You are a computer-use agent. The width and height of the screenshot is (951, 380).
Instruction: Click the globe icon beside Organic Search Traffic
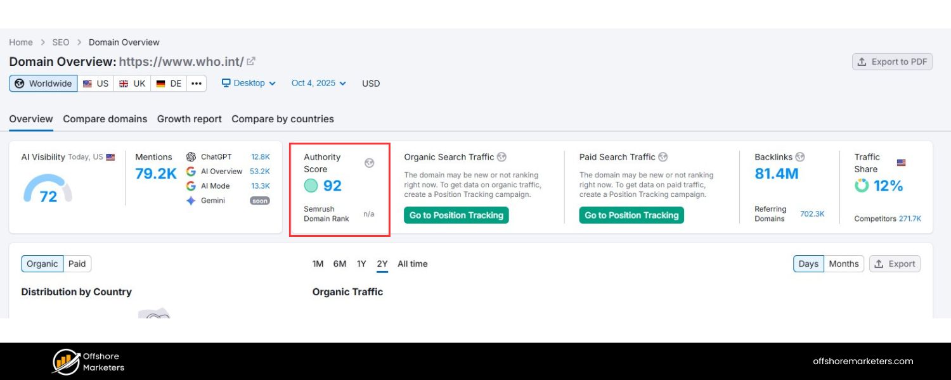click(501, 157)
